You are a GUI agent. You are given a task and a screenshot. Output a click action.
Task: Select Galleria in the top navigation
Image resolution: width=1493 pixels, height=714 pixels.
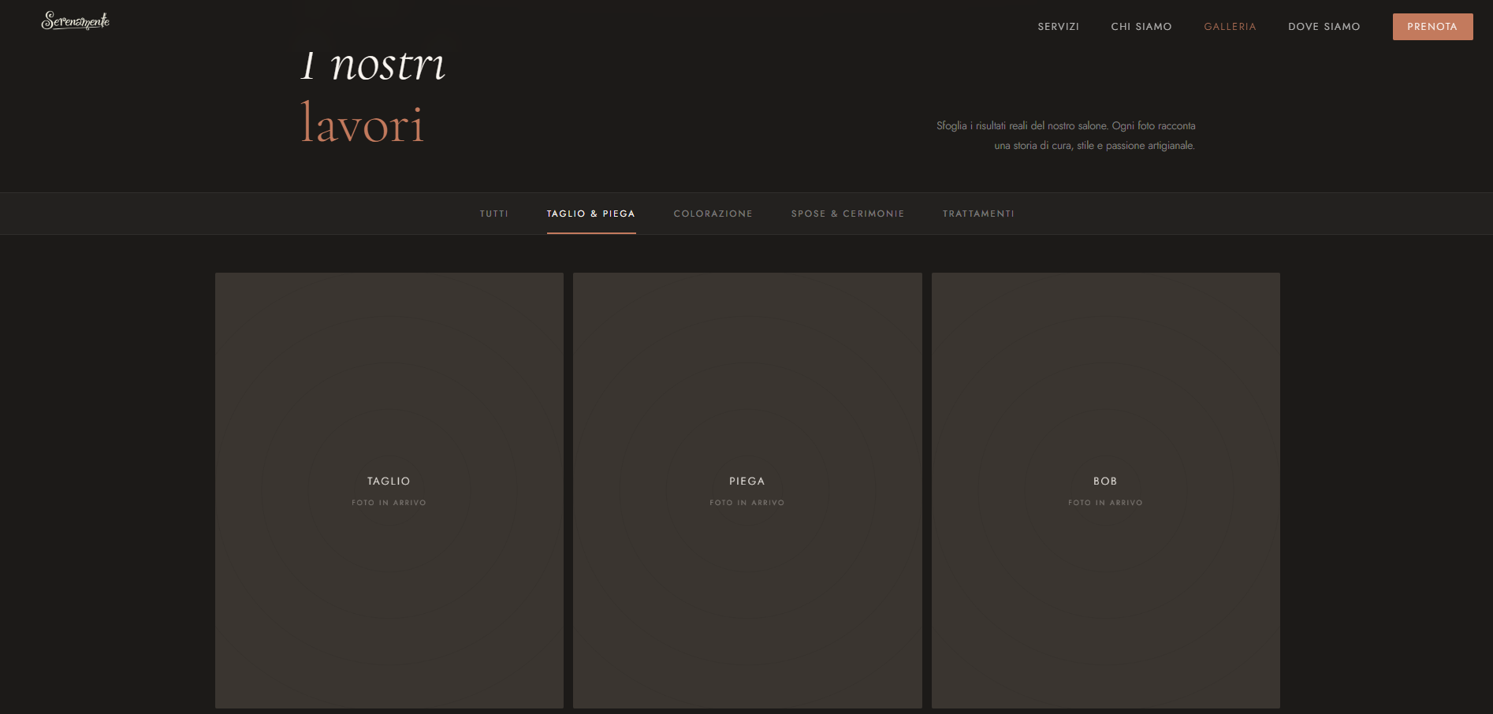[x=1230, y=27]
